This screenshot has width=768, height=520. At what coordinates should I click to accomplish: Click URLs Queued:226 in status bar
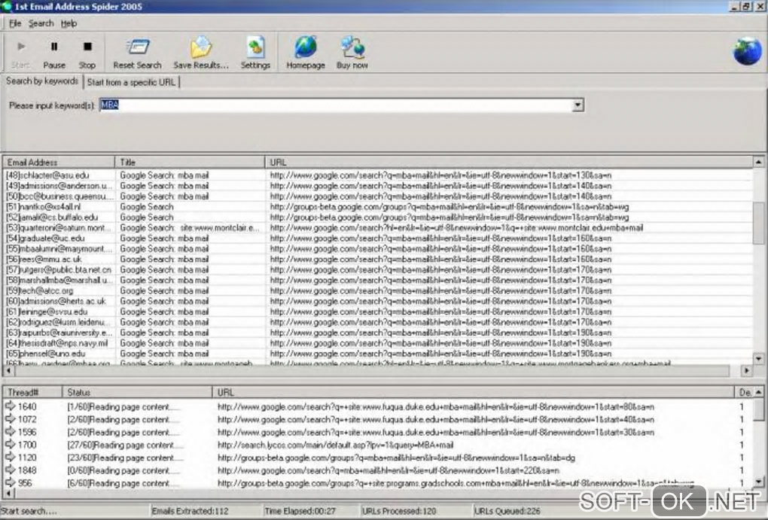(x=507, y=511)
